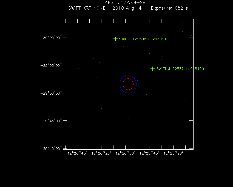Viewport: 233px width, 187px height.
Task: Click the SWIFT J122537.1+295420 source label
Action: coord(180,69)
